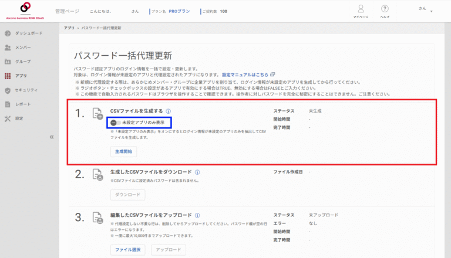
Task: Collapse the sidebar with double chevron
Action: pyautogui.click(x=51, y=137)
